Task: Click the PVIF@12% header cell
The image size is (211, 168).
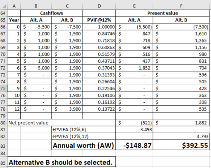Action: [x=99, y=20]
